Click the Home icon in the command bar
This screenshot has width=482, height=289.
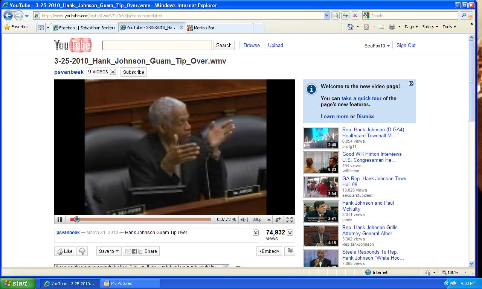click(351, 27)
